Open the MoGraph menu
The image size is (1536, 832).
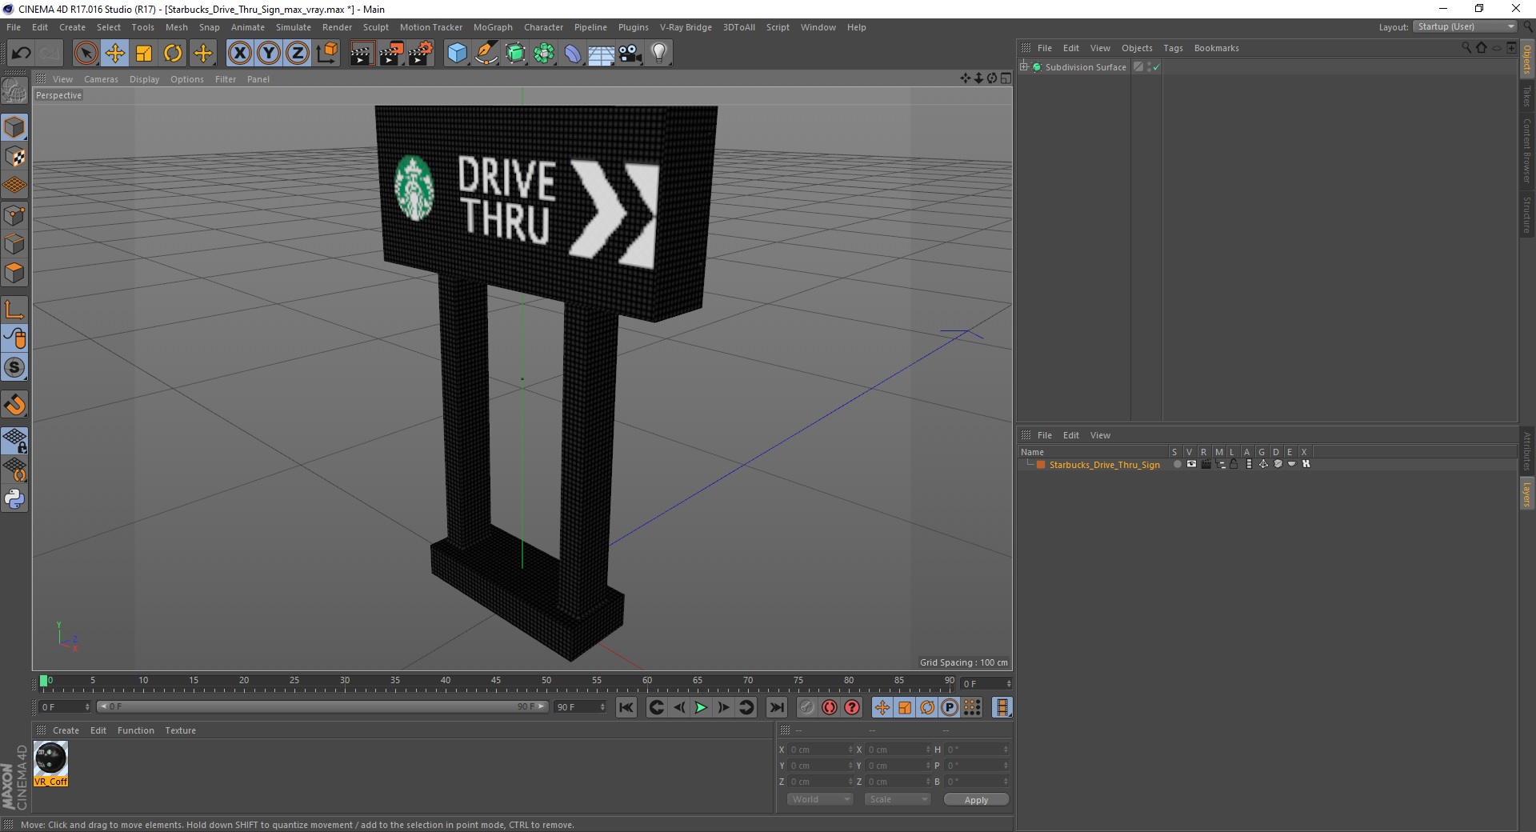493,27
